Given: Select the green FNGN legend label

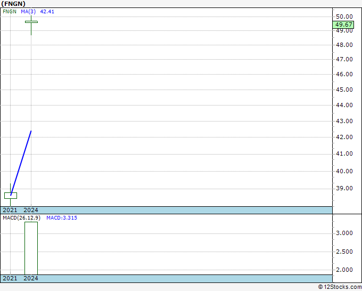Looking at the screenshot, I should [9, 11].
